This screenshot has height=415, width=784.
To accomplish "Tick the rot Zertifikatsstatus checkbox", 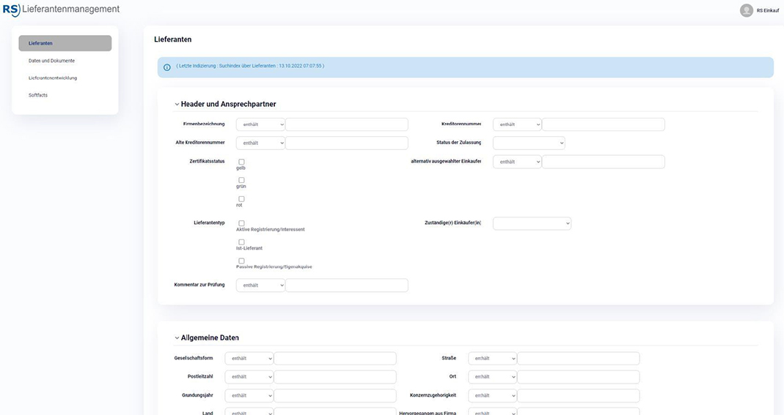I will pos(241,199).
